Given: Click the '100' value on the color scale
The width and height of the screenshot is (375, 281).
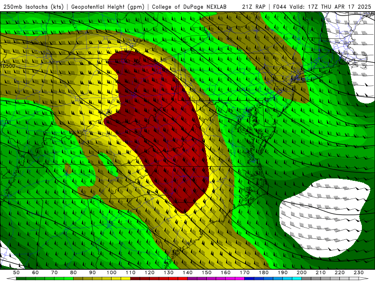Looking at the screenshot, I should pyautogui.click(x=112, y=273).
